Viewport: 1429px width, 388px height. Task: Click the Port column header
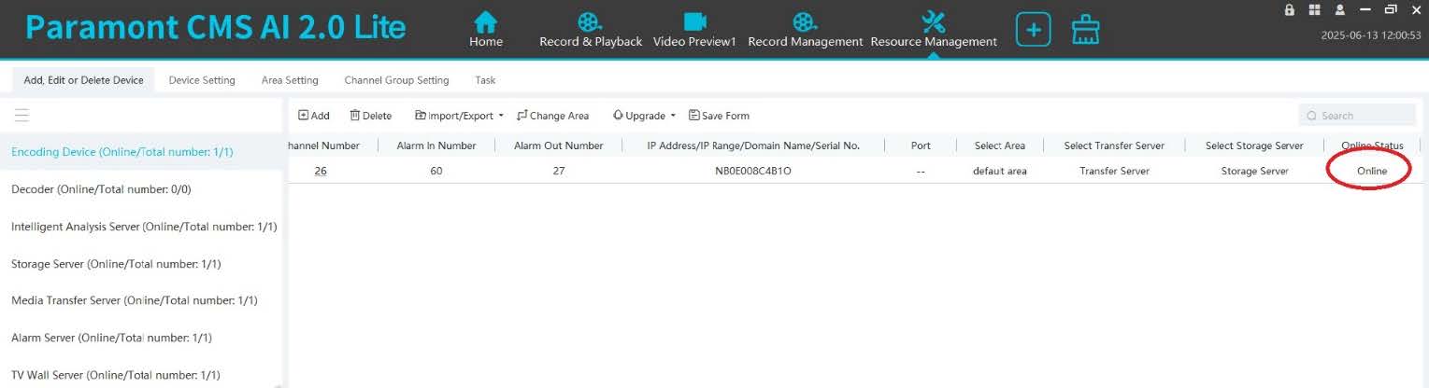coord(921,145)
